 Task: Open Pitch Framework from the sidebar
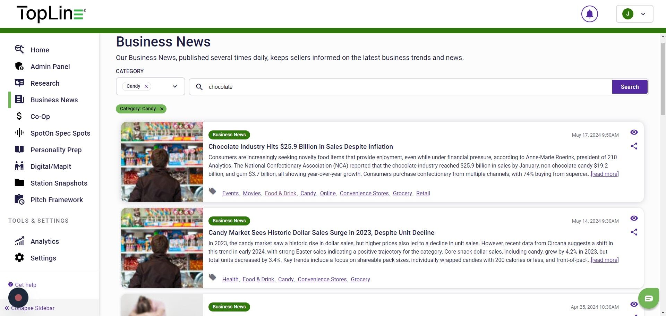(x=57, y=200)
